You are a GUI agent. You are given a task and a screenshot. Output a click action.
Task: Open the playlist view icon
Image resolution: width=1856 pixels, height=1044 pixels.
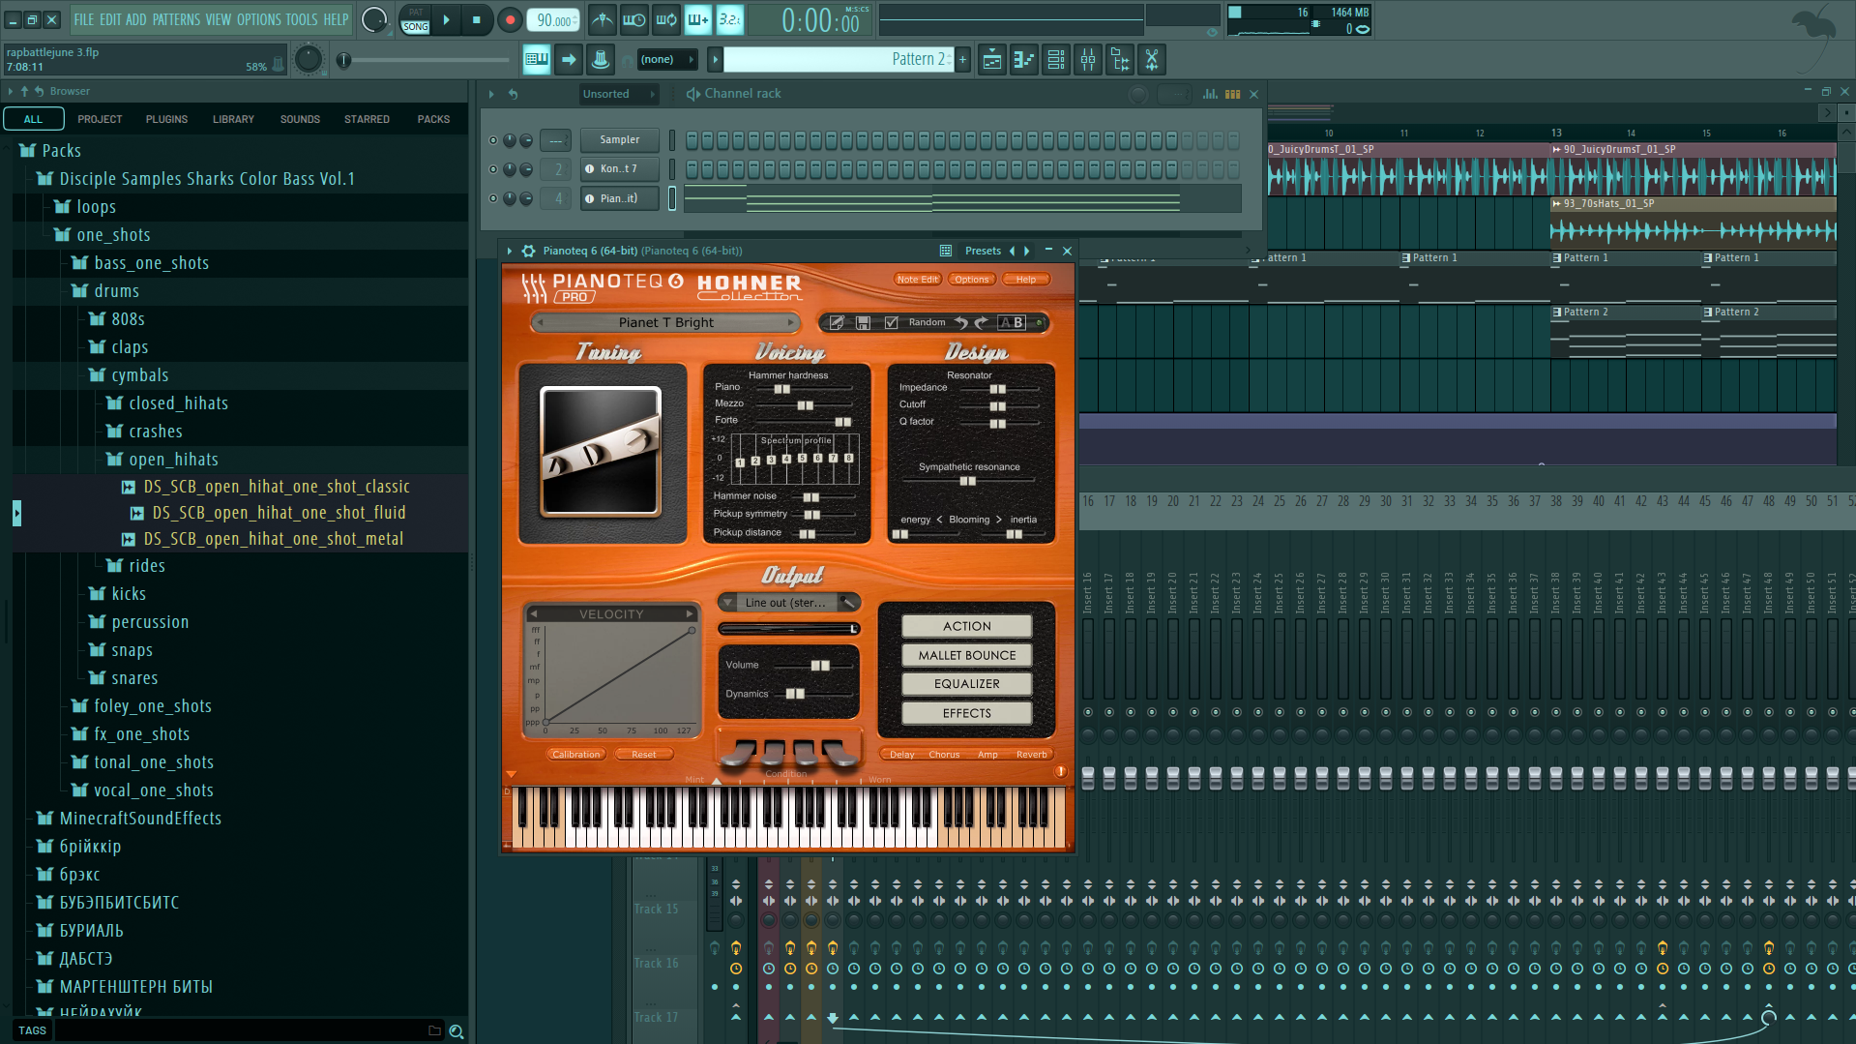pos(991,60)
